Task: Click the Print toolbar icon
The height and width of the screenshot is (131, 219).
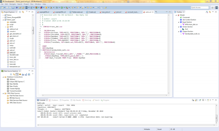Action: [x=13, y=8]
